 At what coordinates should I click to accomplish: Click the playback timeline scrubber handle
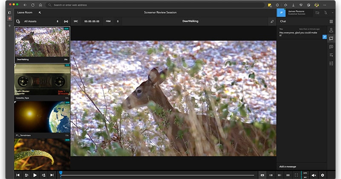[x=61, y=173]
